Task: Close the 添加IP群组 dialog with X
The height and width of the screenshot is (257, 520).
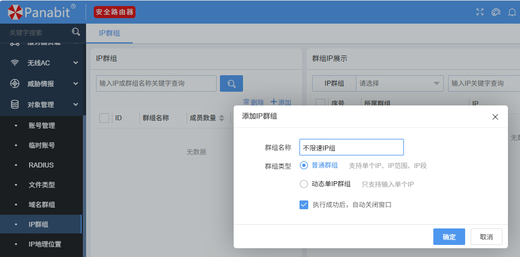Action: pyautogui.click(x=495, y=116)
